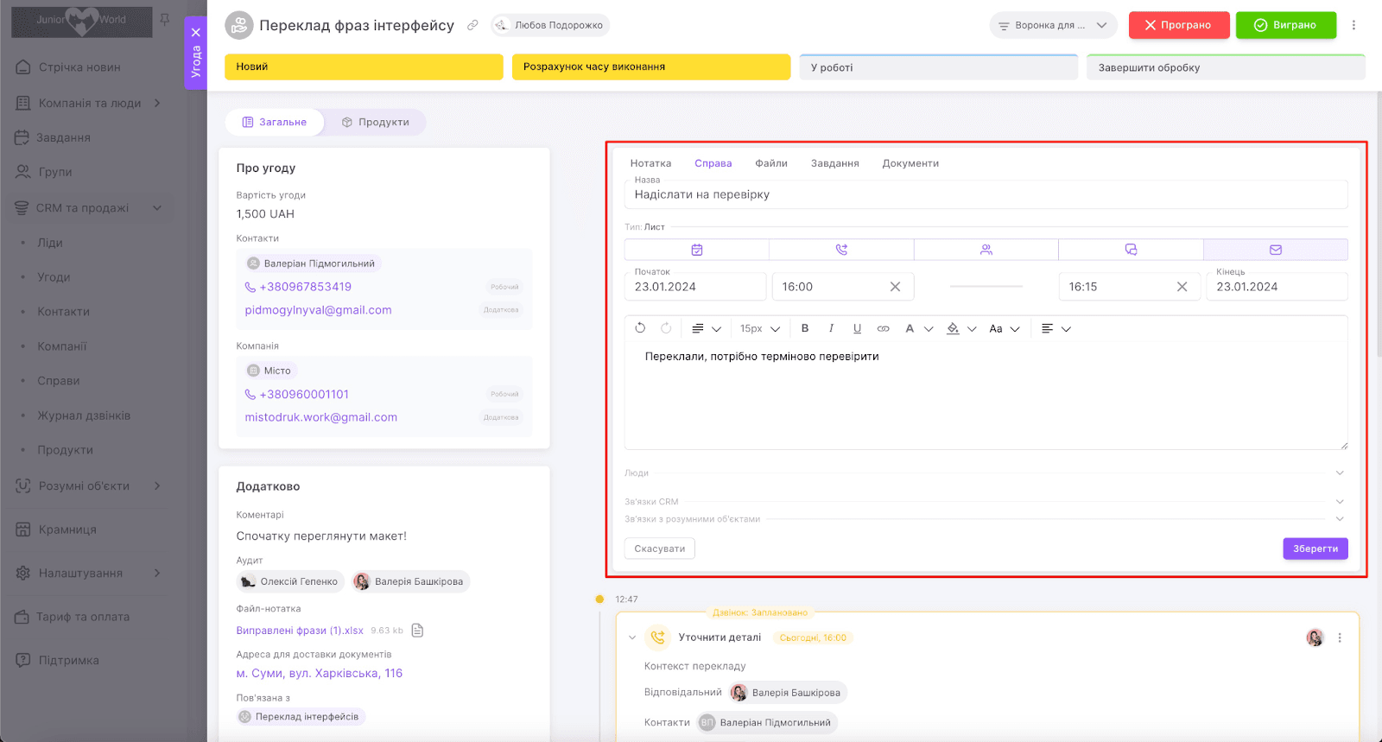Copy the deal link icon next to title
This screenshot has height=742, width=1382.
coord(472,25)
